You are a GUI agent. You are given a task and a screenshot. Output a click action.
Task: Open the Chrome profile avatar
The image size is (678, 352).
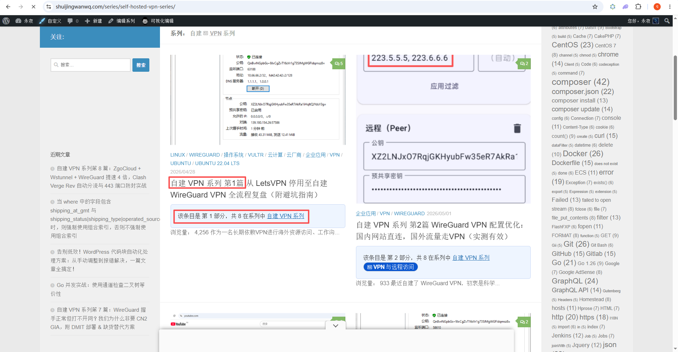click(657, 7)
